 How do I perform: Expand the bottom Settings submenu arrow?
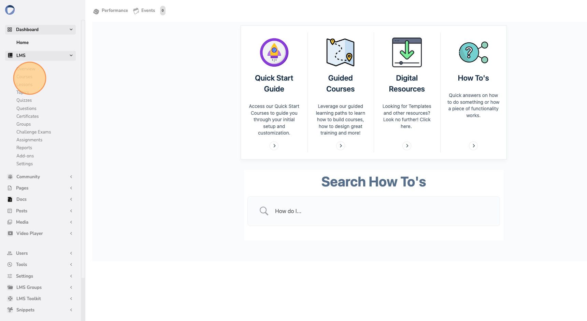[71, 276]
